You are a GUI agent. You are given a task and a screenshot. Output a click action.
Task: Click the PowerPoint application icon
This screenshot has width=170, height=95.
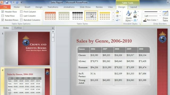point(2,2)
